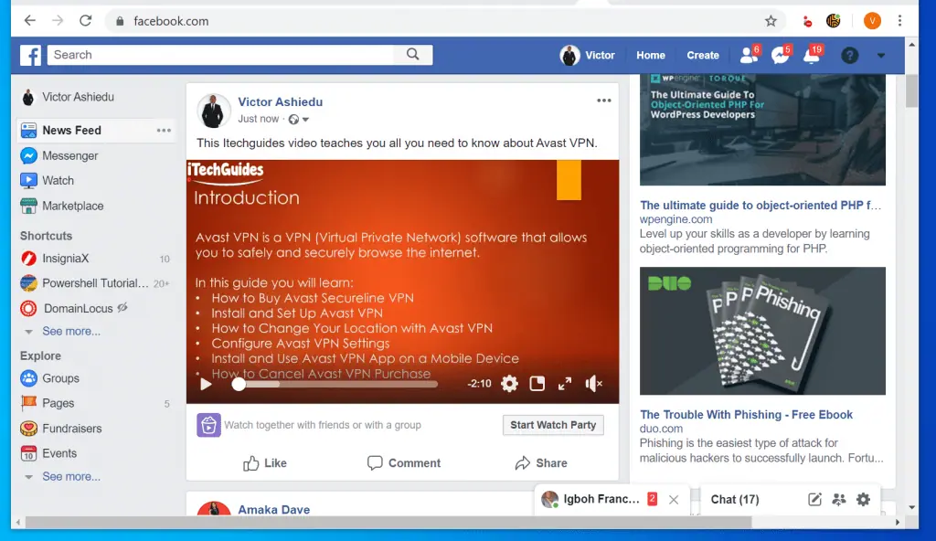This screenshot has height=541, width=936.
Task: Mute the Avast VPN video sound
Action: 594,384
